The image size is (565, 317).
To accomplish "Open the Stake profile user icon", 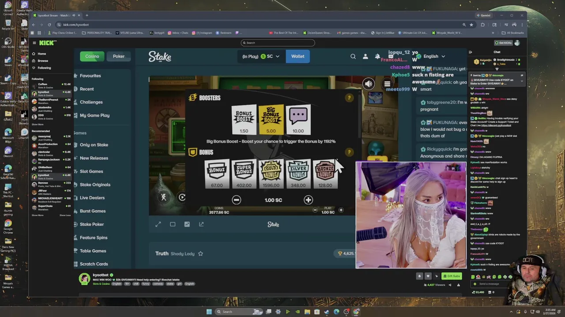I will click(365, 56).
